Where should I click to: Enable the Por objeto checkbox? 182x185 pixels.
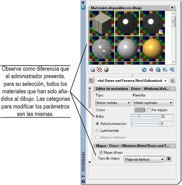click(148, 110)
